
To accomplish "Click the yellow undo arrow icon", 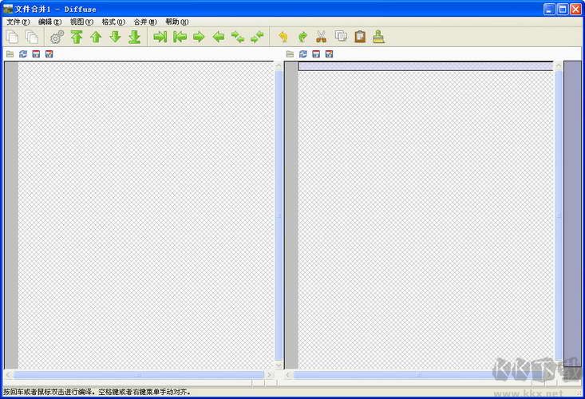I will (x=283, y=37).
